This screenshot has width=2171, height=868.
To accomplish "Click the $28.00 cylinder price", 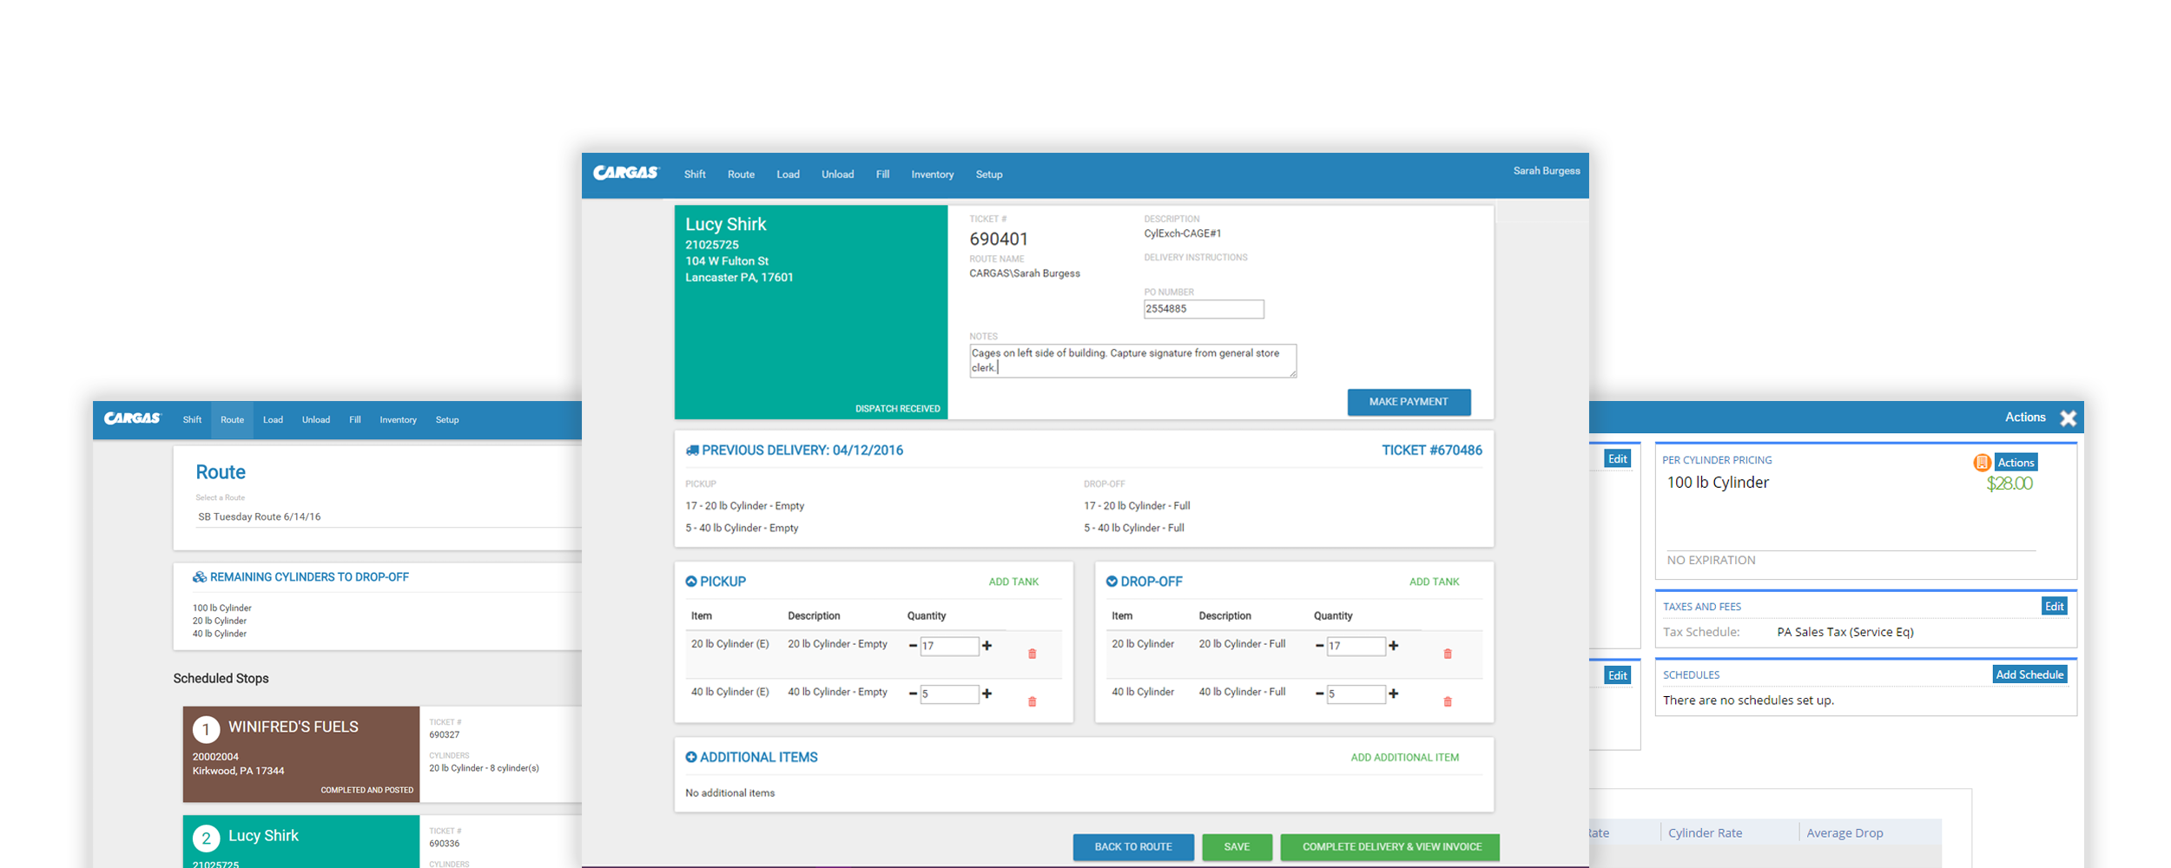I will (x=2009, y=483).
